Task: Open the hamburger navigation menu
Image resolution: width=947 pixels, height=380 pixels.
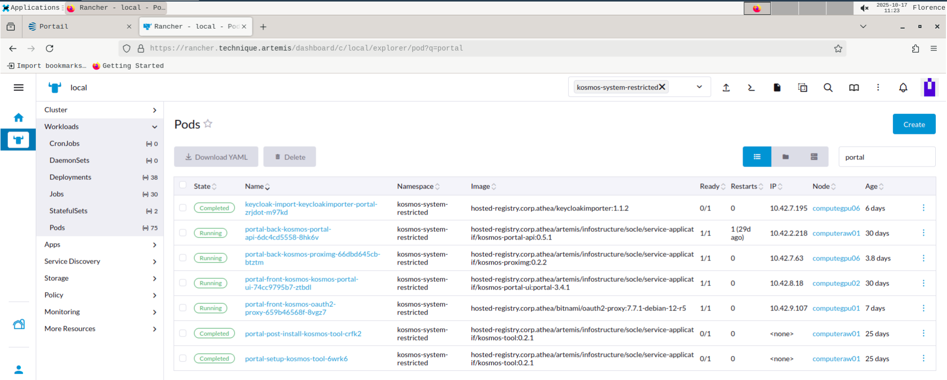Action: point(18,87)
